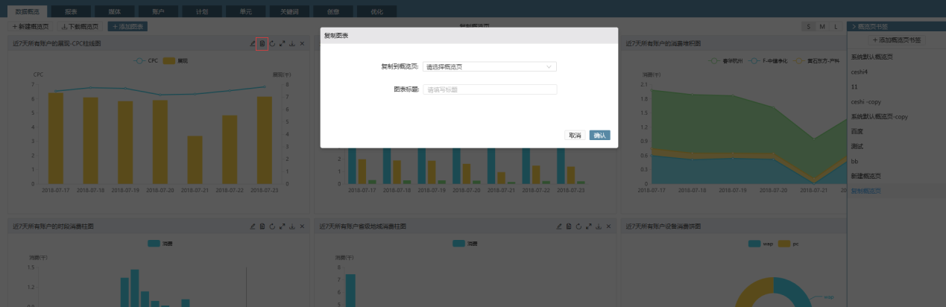Edit the 省级地域消费柱图 chart with pencil icon
Screen dimensions: 946x307
tap(560, 226)
